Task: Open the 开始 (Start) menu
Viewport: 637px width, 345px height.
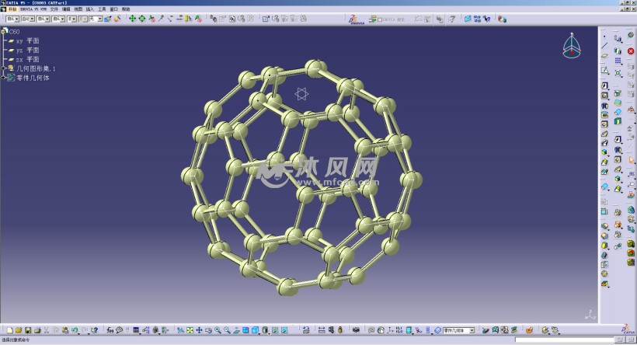Action: pyautogui.click(x=12, y=9)
